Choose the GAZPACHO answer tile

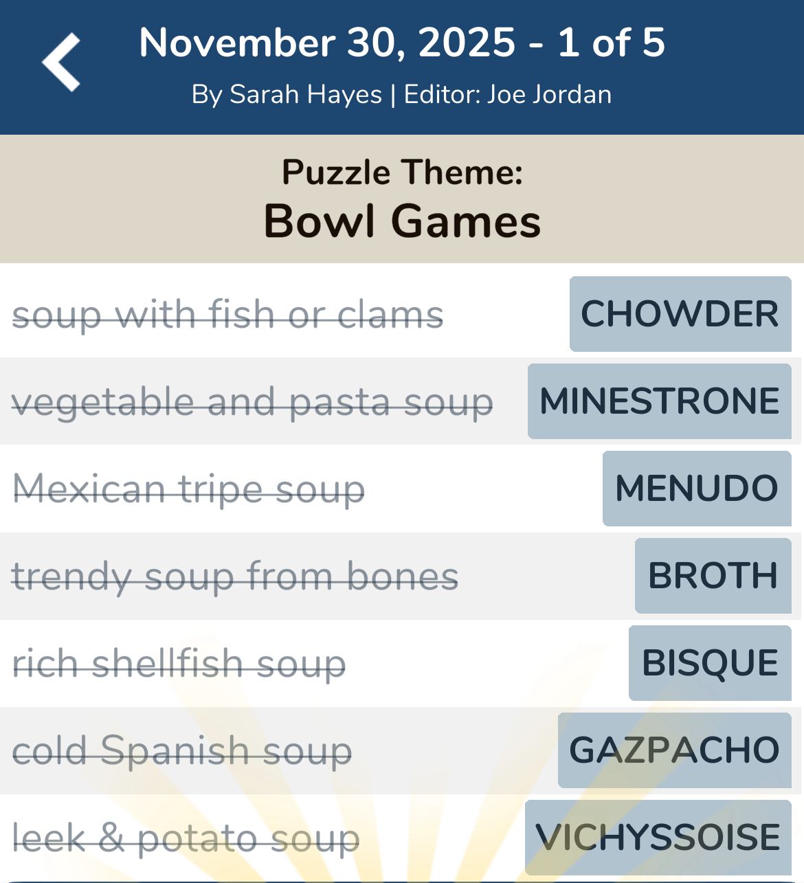(674, 750)
